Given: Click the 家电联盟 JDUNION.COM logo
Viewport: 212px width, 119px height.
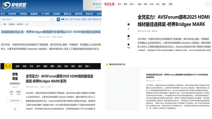Looking at the screenshot, I should [14, 5].
